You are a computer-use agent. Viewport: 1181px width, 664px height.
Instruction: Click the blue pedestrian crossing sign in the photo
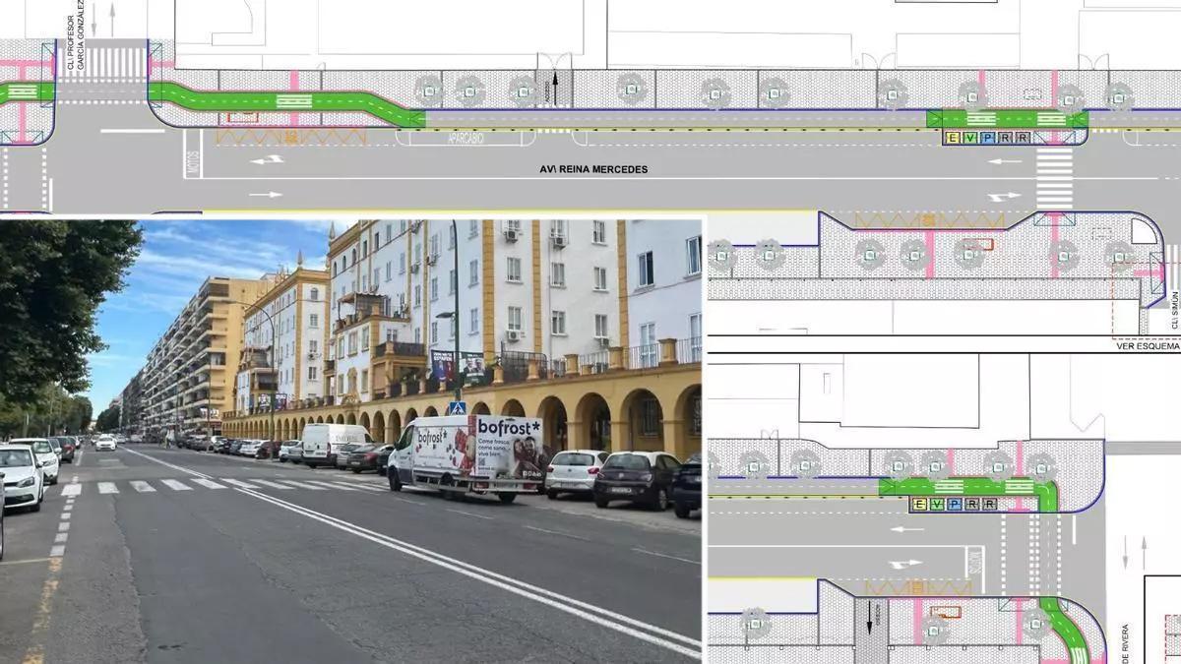point(457,407)
